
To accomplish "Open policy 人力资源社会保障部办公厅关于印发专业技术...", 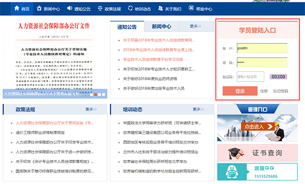I will pyautogui.click(x=55, y=142).
